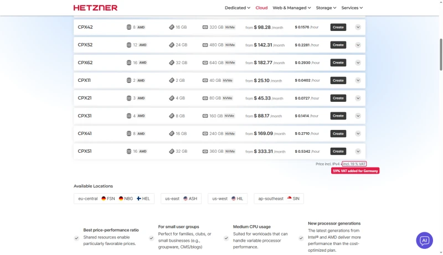Screen dimensions: 443x255
Task: Click the Finnish flag next to HEL
Action: [x=139, y=199]
